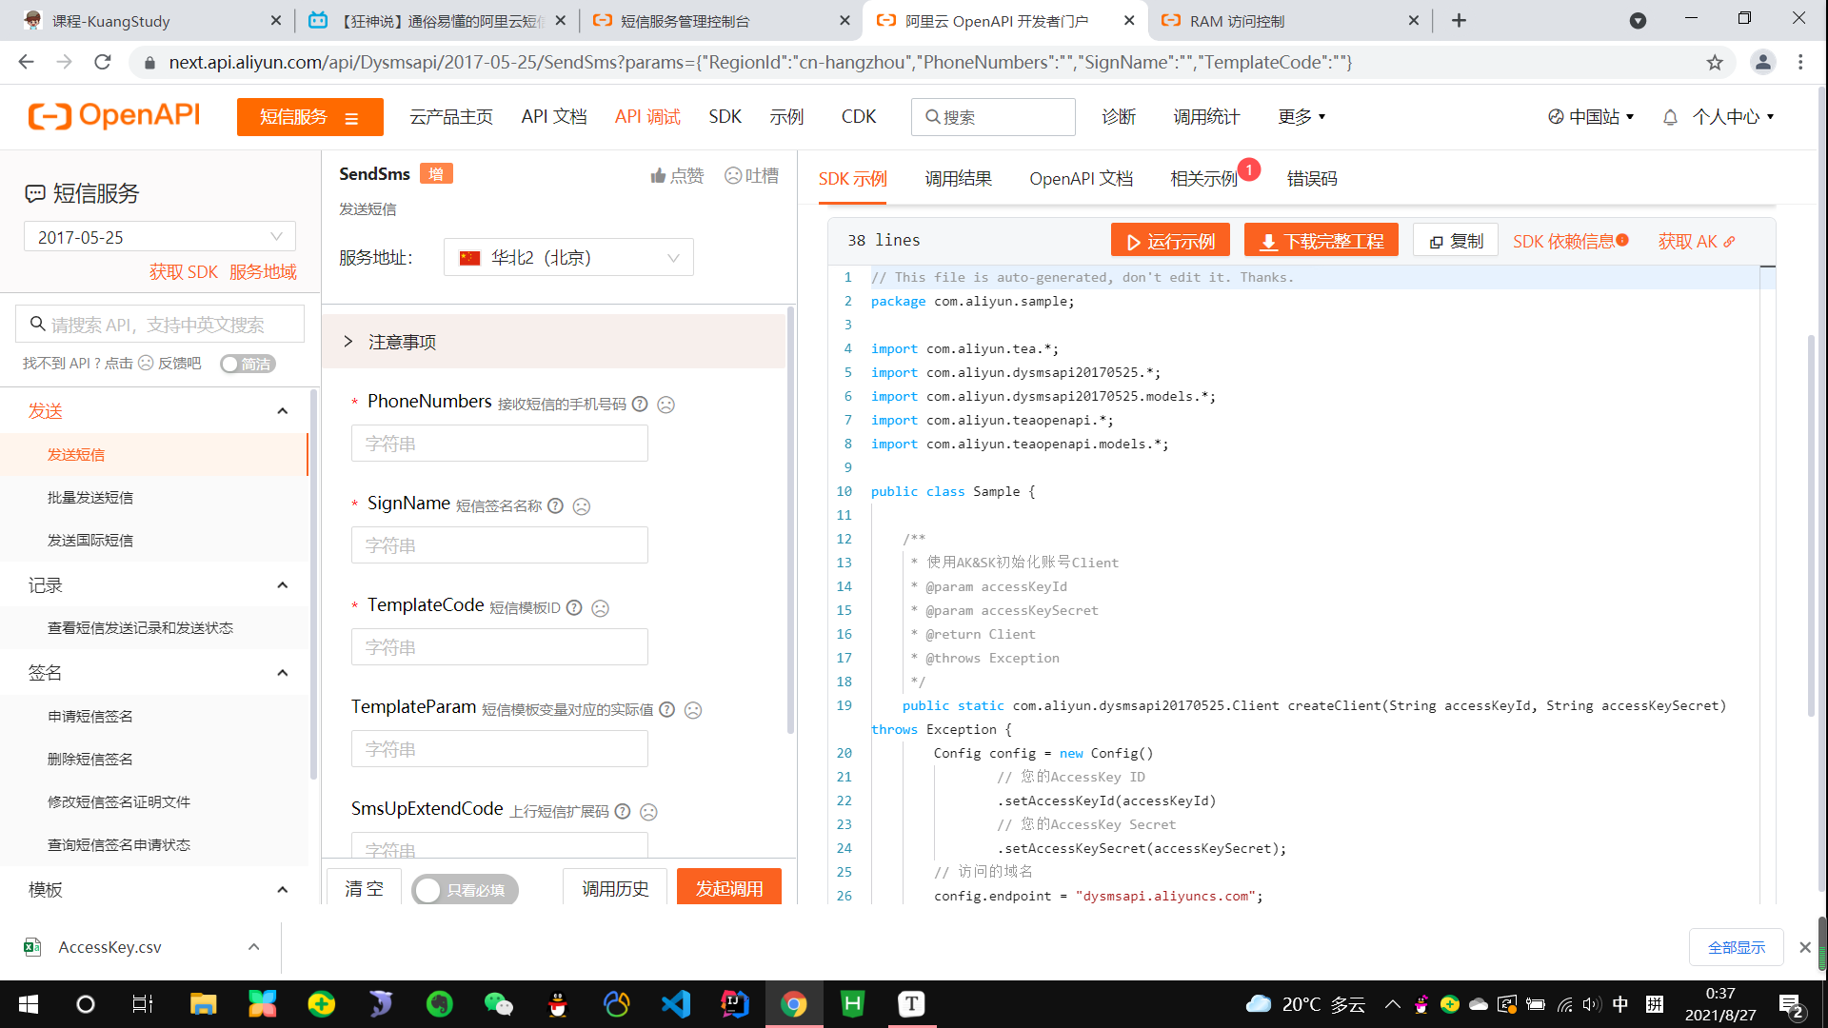Click the 获取 AK link
Image resolution: width=1828 pixels, height=1028 pixels.
pos(1697,241)
